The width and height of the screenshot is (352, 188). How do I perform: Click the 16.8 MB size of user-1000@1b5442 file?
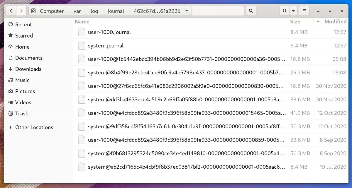300,59
